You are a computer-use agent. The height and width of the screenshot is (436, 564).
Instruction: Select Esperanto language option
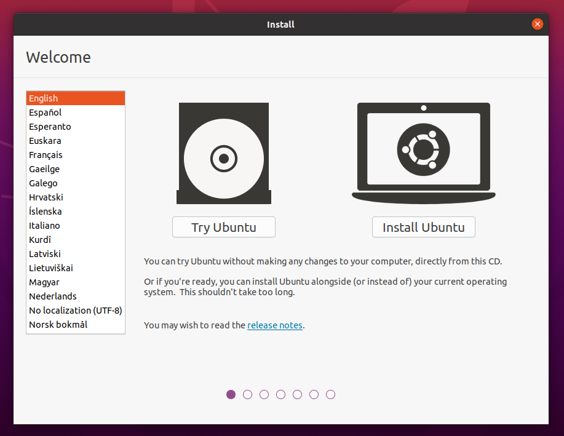tap(50, 127)
